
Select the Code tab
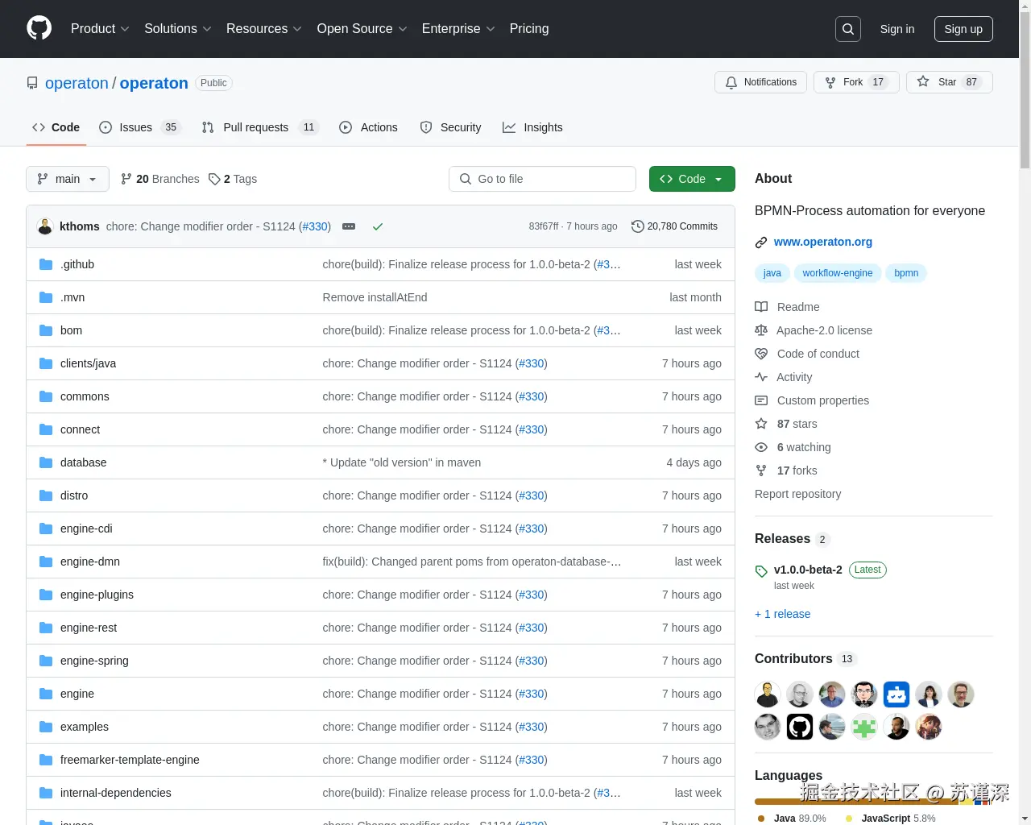(x=56, y=127)
